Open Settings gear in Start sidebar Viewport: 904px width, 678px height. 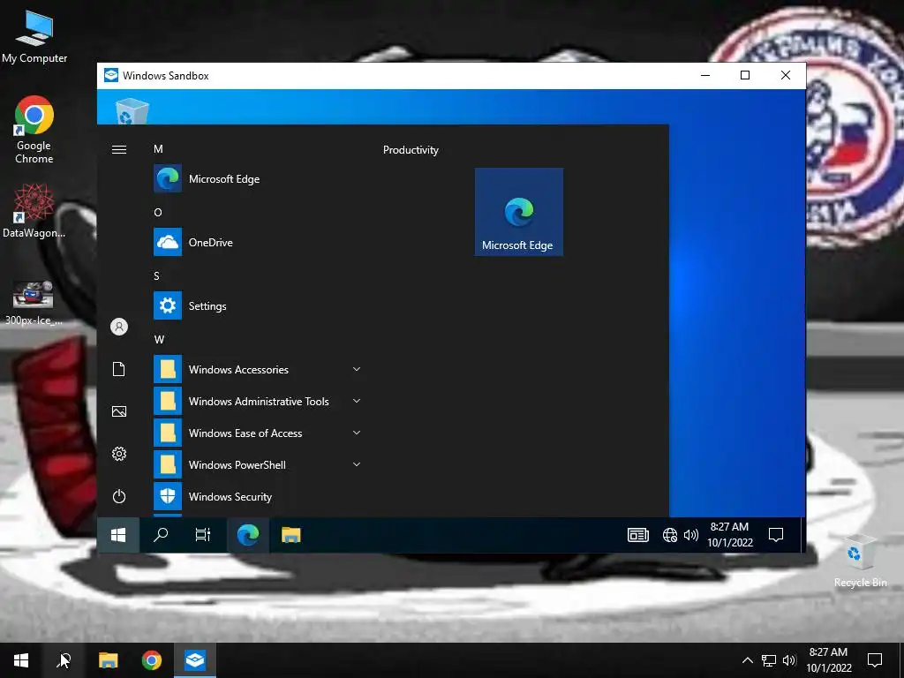(119, 454)
